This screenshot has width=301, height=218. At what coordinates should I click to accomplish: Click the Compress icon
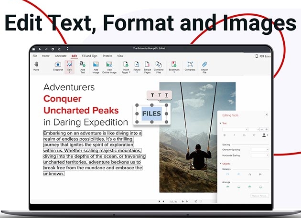pos(190,64)
